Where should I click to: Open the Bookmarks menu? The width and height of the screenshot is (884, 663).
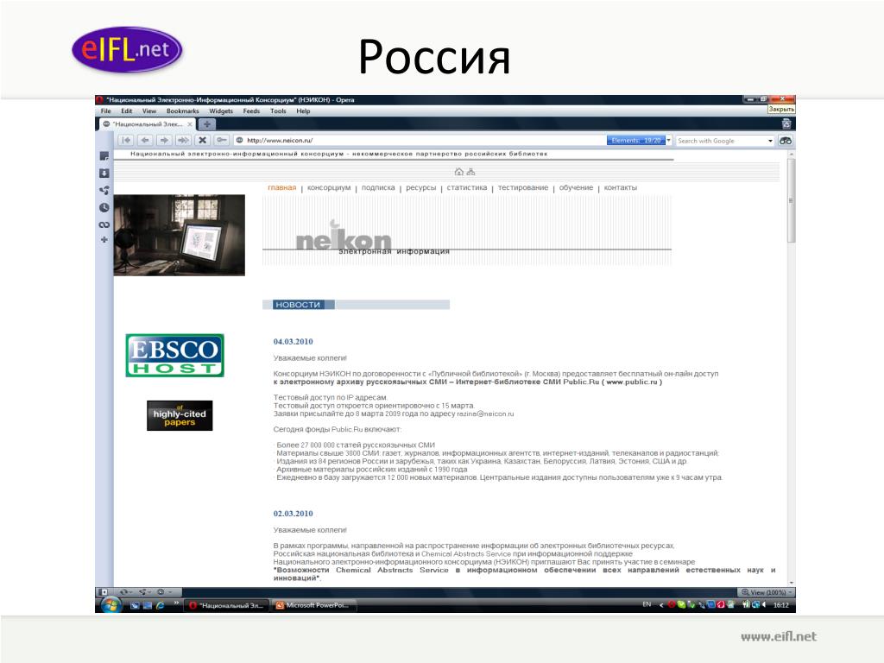(x=183, y=111)
